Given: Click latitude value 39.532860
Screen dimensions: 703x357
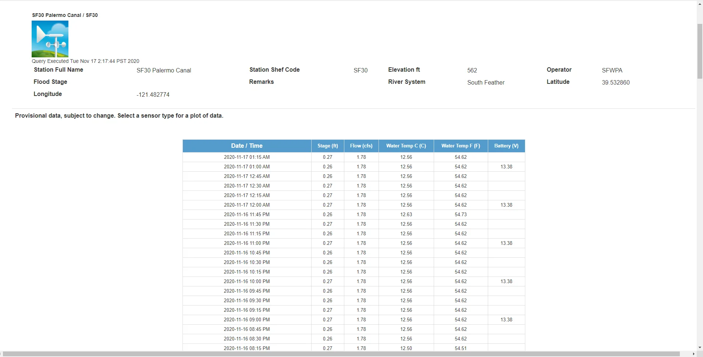Looking at the screenshot, I should pos(616,82).
